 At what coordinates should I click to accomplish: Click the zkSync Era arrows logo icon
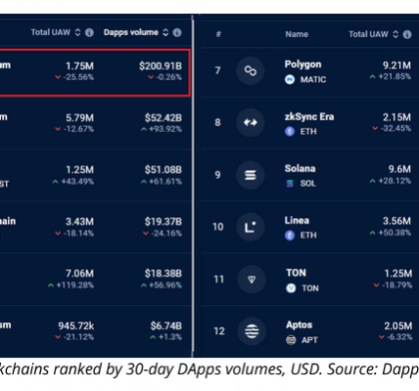click(x=251, y=122)
